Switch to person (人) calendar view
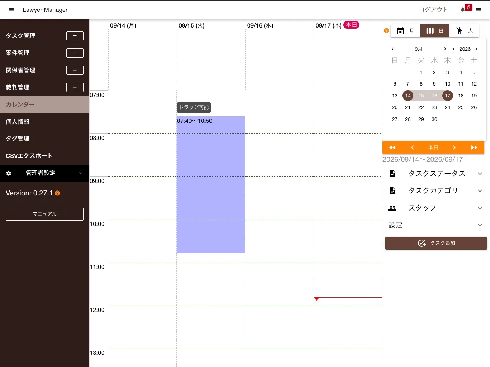This screenshot has height=367, width=490. (464, 31)
